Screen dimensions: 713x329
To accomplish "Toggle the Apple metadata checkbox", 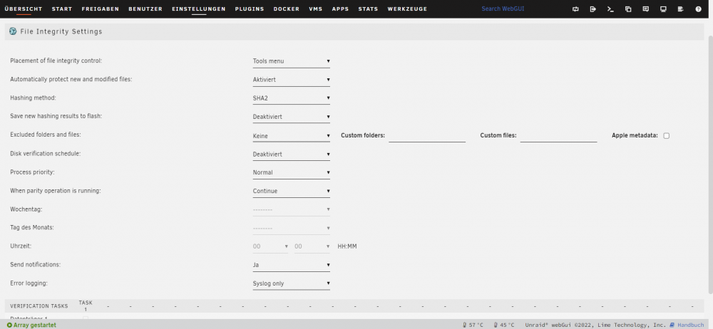I will 667,135.
